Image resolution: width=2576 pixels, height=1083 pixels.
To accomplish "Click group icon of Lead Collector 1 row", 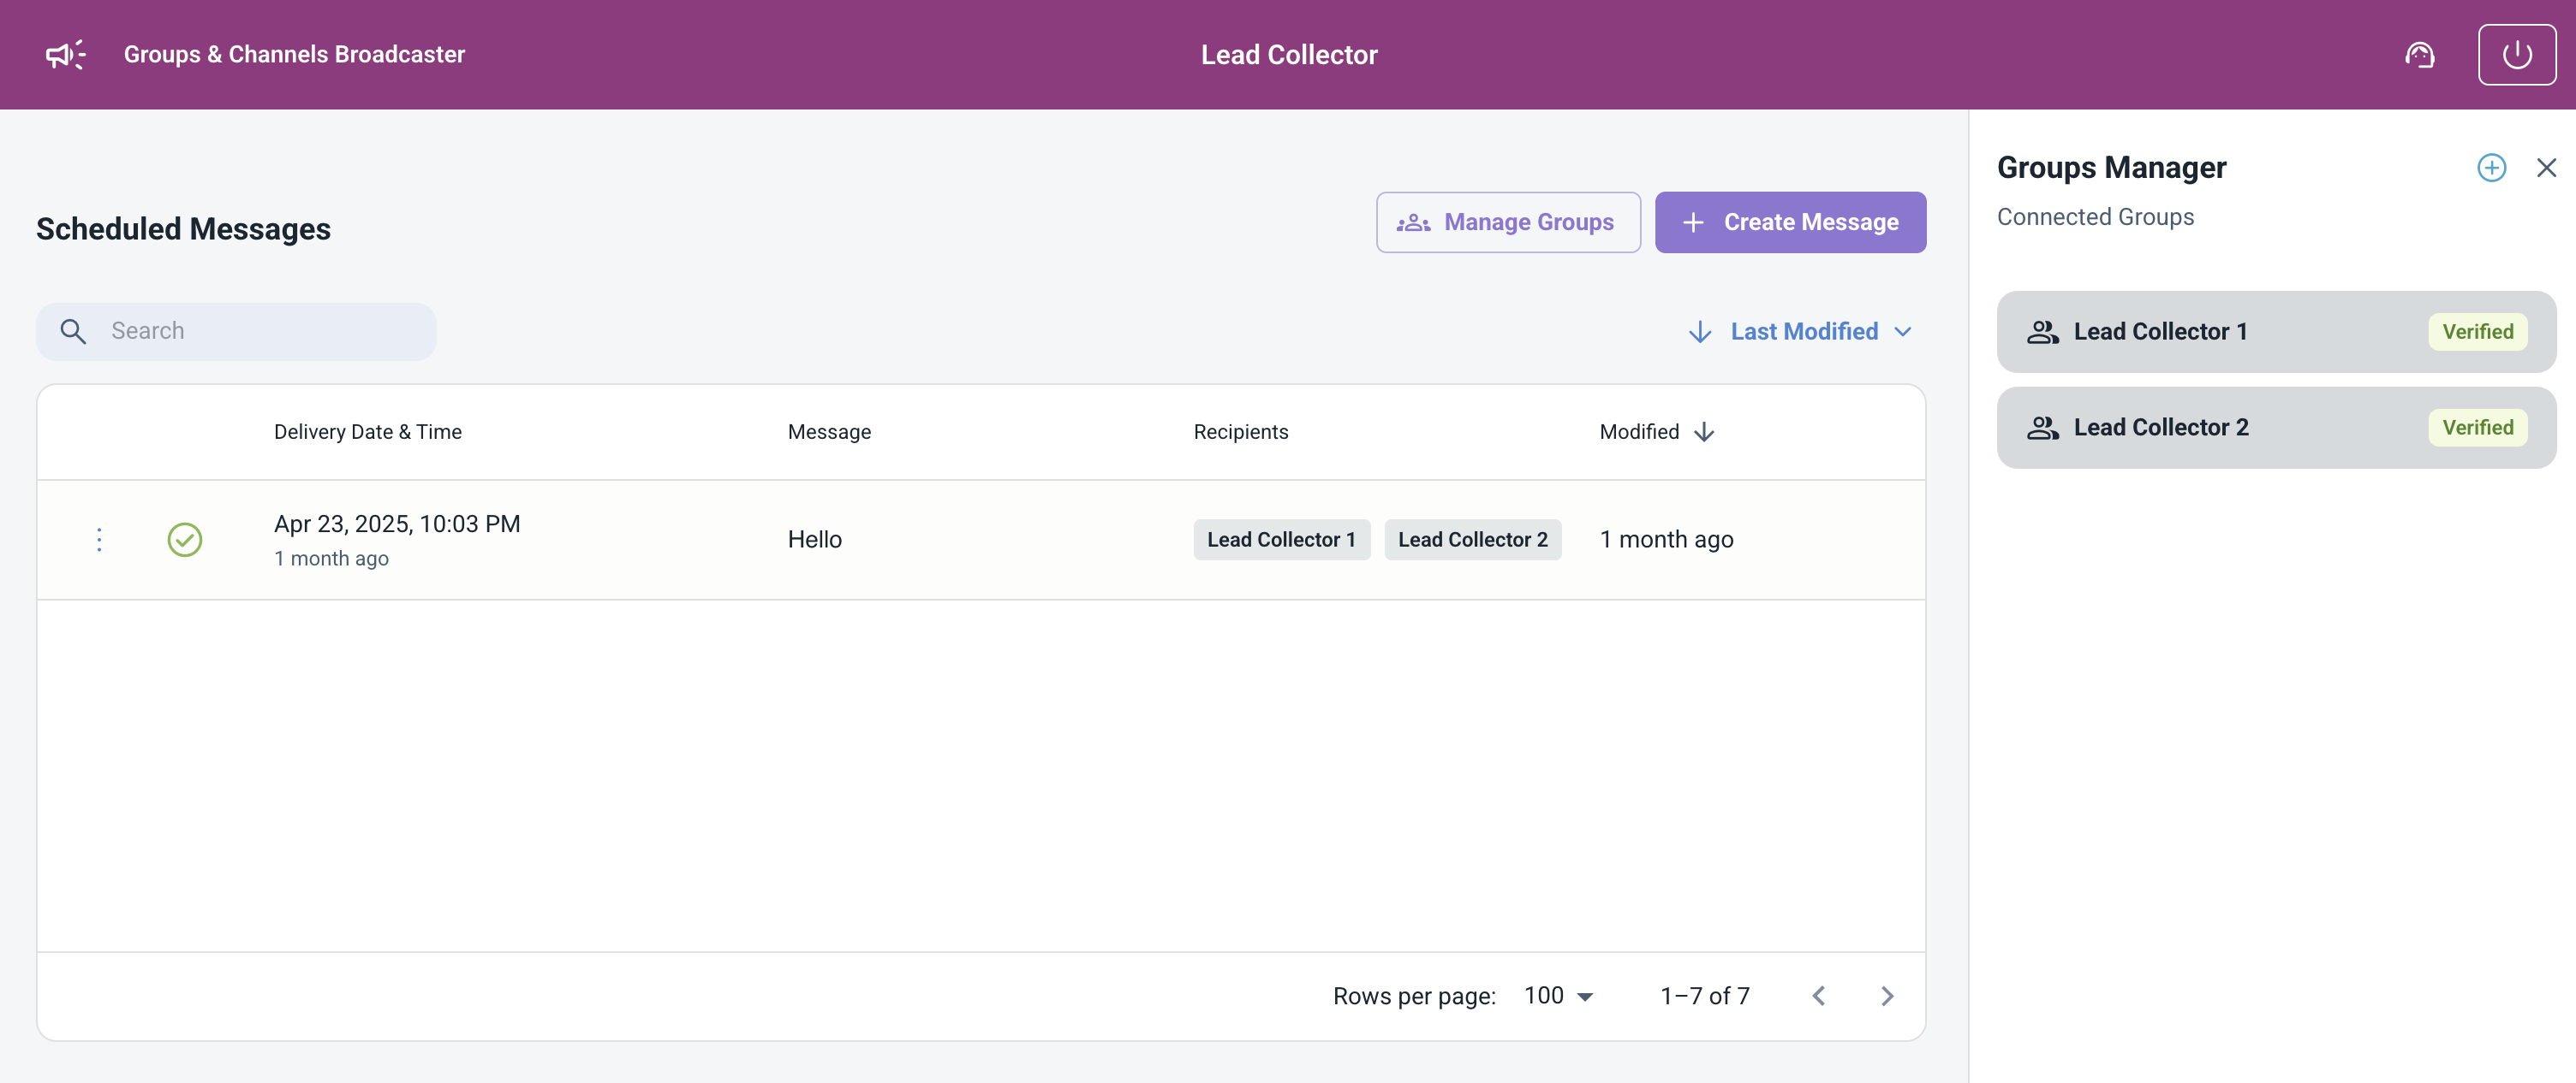I will point(2042,332).
